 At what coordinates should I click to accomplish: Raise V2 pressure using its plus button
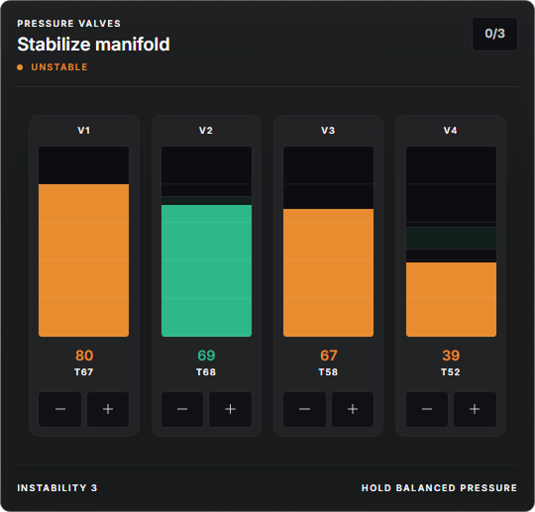tap(230, 409)
